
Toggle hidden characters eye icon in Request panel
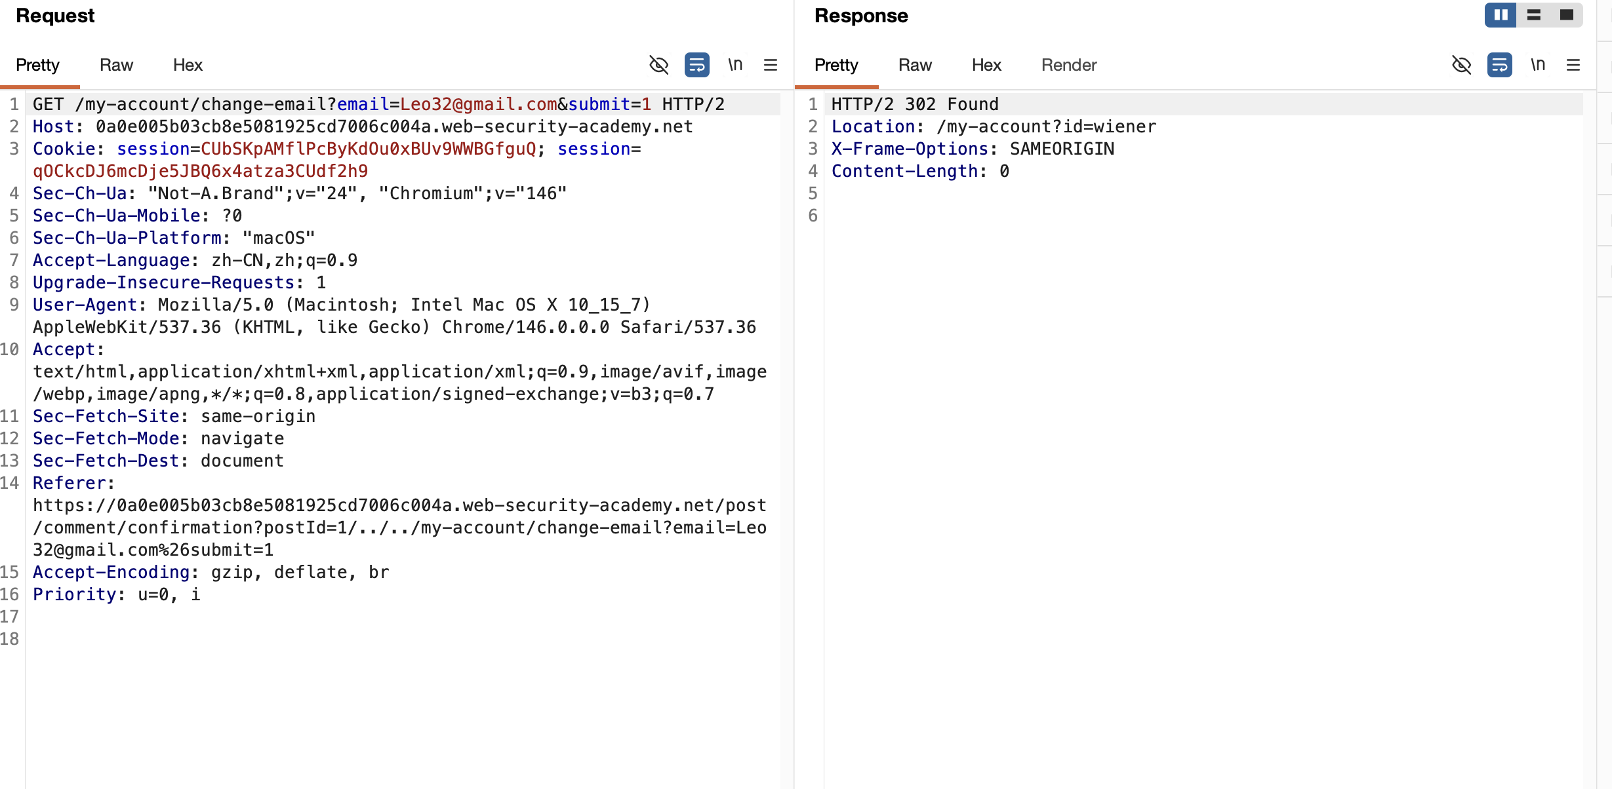[658, 65]
